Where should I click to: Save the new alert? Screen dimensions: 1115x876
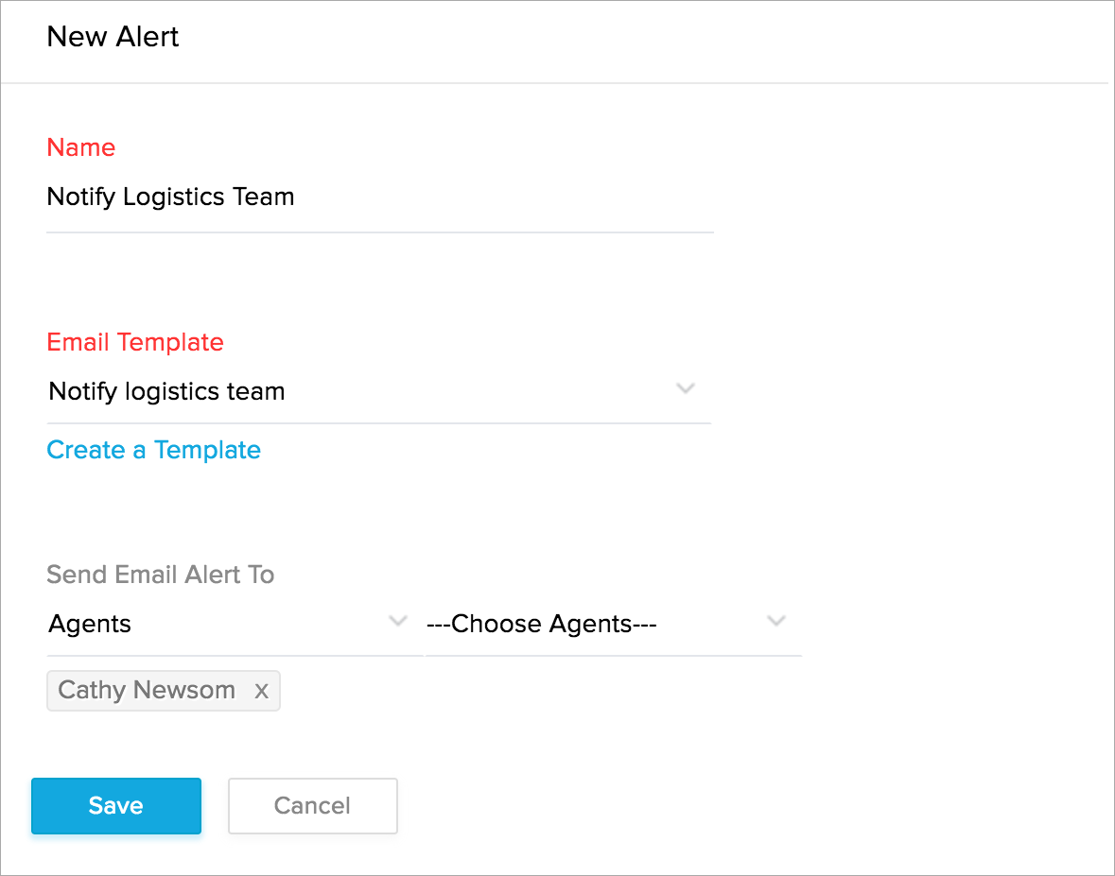[116, 806]
